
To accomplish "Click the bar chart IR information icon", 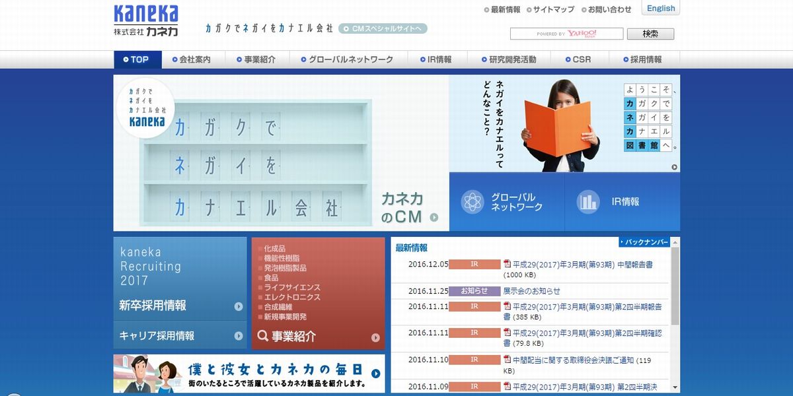I will [587, 202].
